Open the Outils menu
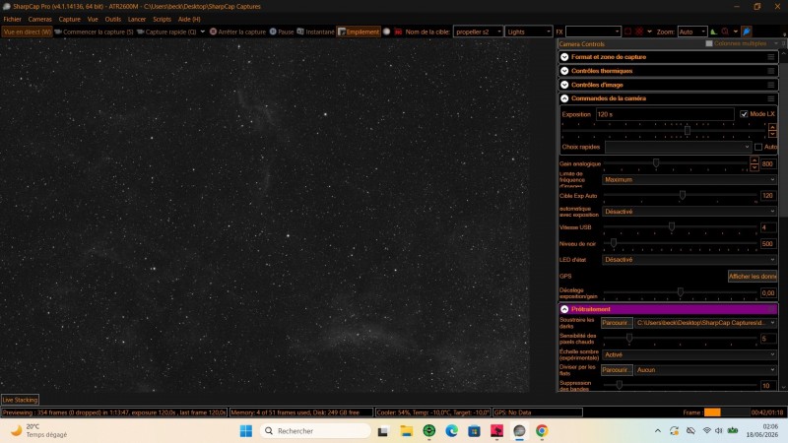 click(x=113, y=19)
